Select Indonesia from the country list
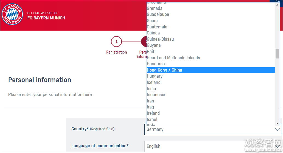Viewport: 283px width, 153px height. (156, 95)
